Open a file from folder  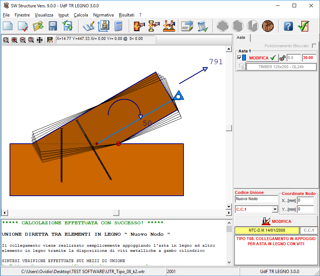(38, 26)
